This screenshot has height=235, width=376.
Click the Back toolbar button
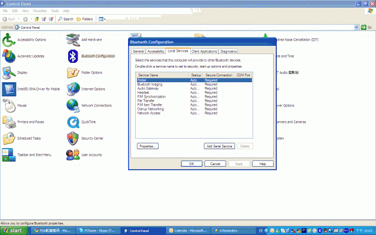tap(9, 19)
